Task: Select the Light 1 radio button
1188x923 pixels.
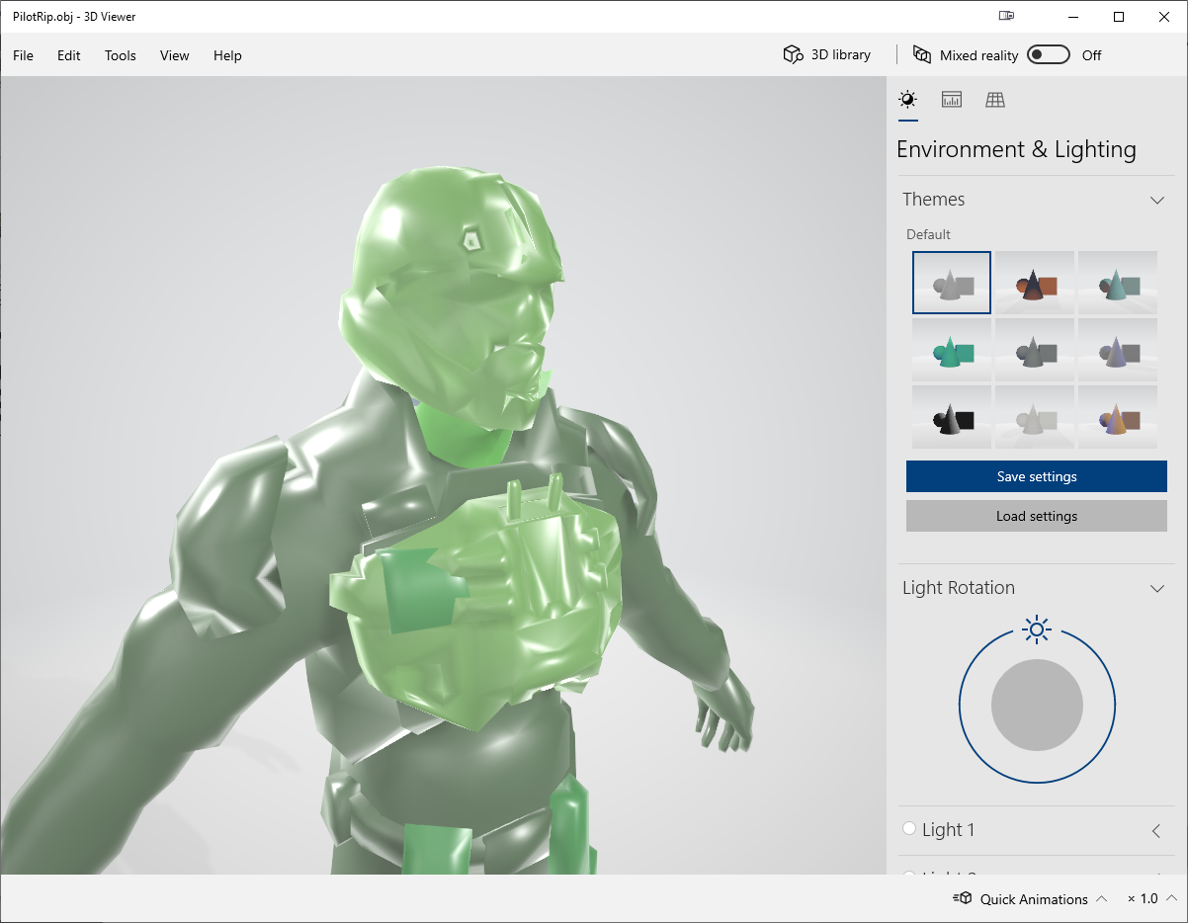Action: 909,829
